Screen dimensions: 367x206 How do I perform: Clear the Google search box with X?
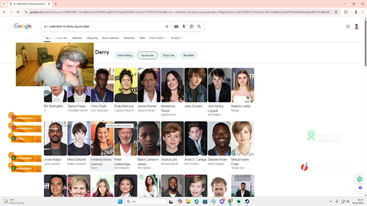(x=167, y=27)
